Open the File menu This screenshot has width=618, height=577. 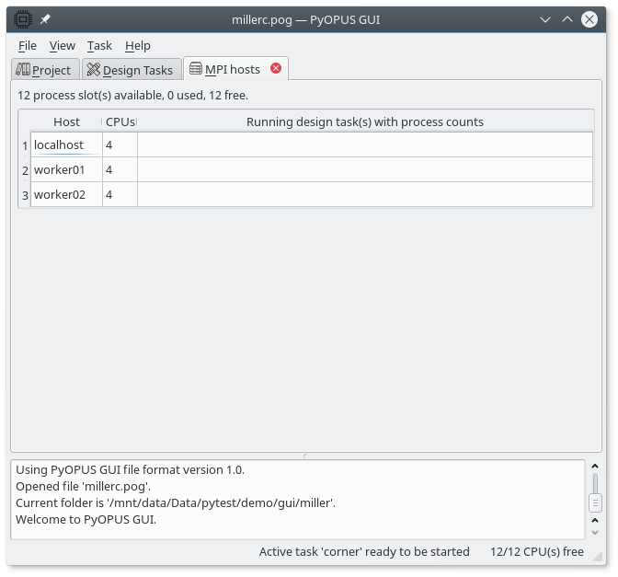click(x=28, y=45)
